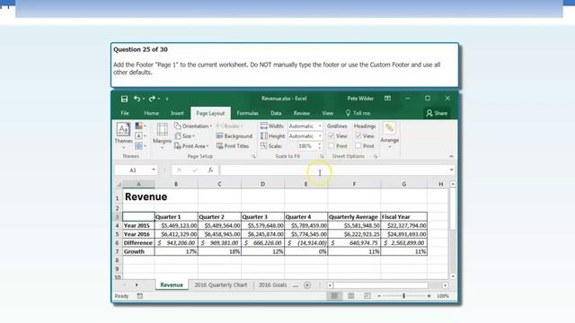Adjust the Scale 100% spinner
This screenshot has width=575, height=323.
pos(320,145)
